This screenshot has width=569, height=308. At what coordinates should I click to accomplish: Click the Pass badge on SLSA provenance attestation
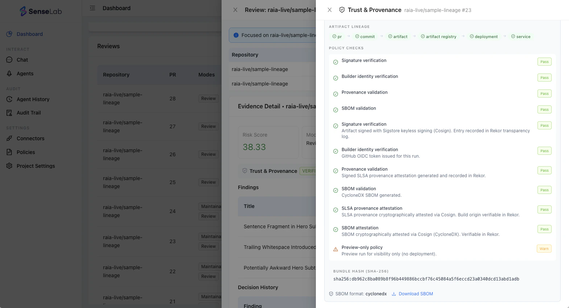coord(544,209)
